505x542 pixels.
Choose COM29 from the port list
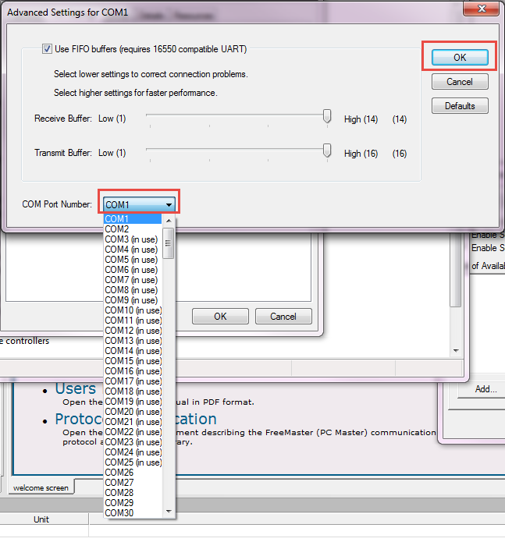click(133, 503)
